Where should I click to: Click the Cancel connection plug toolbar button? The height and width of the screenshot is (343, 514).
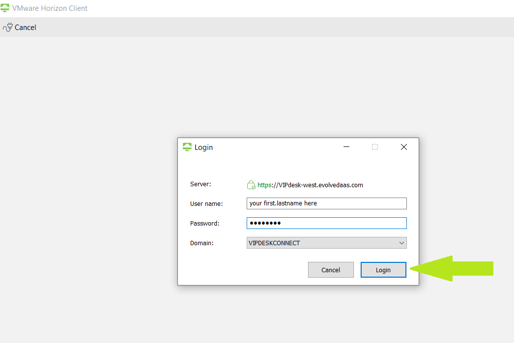click(20, 27)
